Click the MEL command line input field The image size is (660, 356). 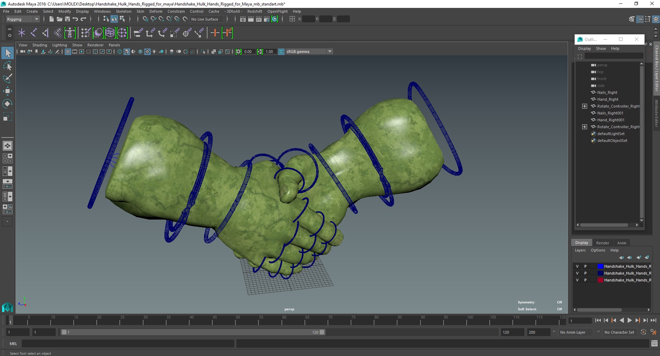tap(128, 343)
